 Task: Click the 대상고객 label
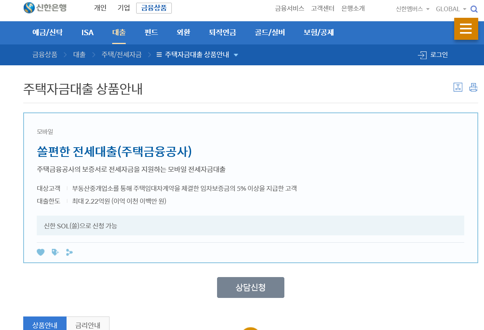[x=48, y=189]
